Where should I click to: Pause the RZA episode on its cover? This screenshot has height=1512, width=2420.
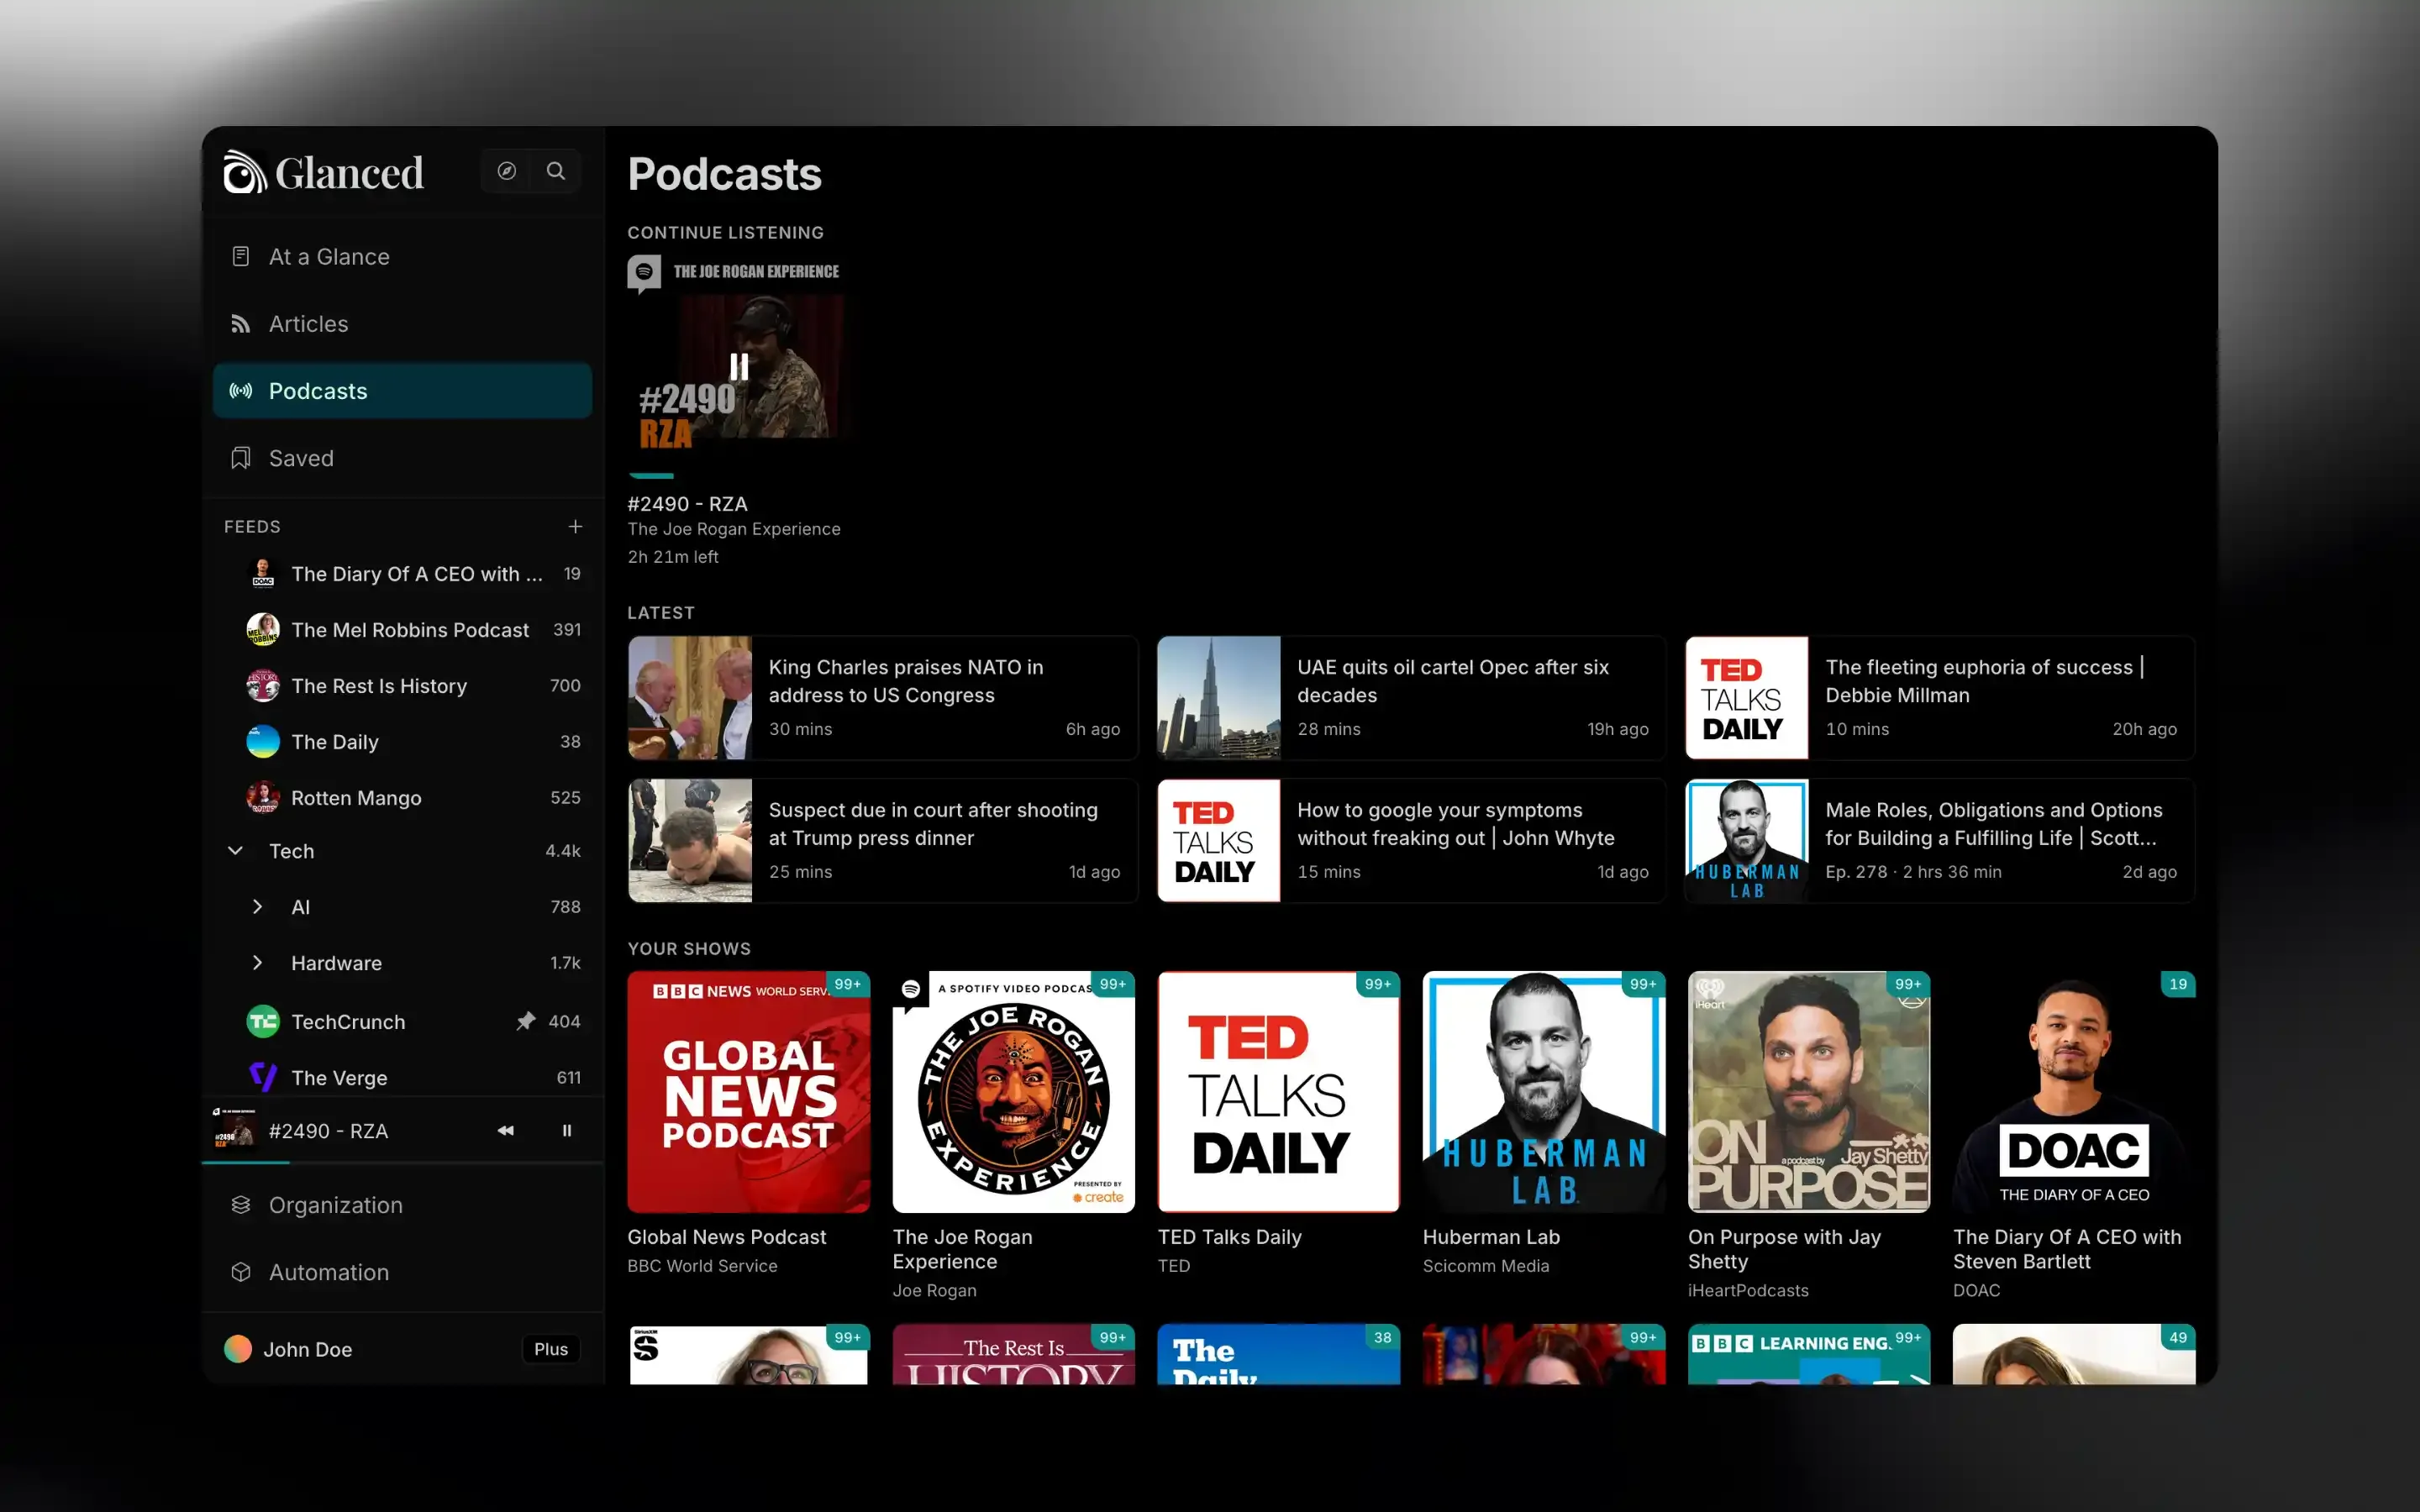coord(739,367)
